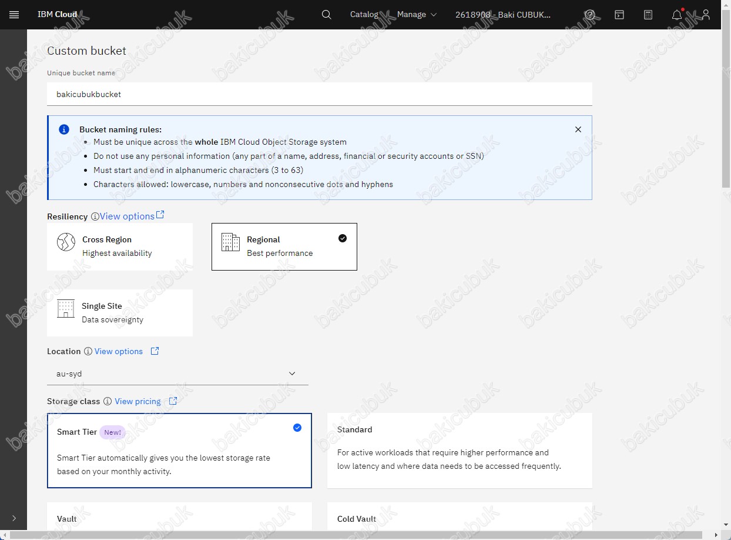Open the hamburger navigation menu
The image size is (731, 540).
(14, 15)
